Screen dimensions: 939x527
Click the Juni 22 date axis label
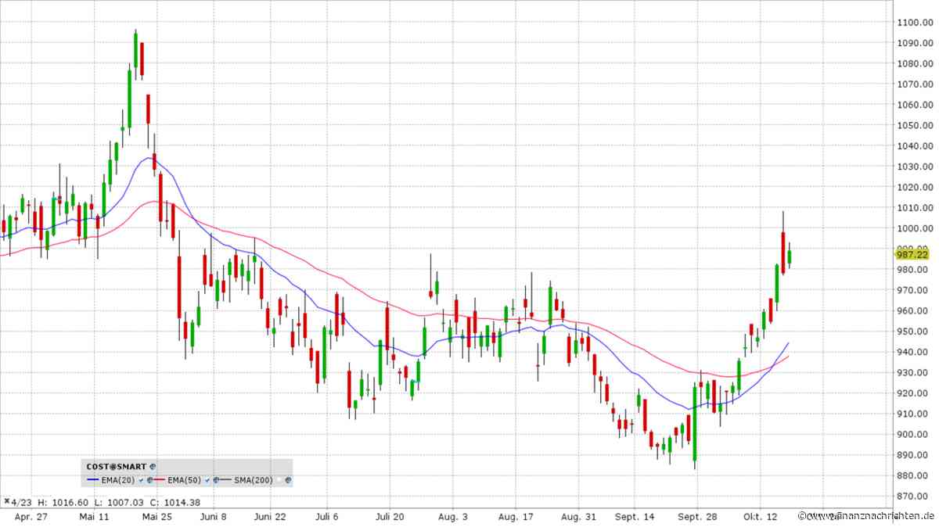pos(268,517)
